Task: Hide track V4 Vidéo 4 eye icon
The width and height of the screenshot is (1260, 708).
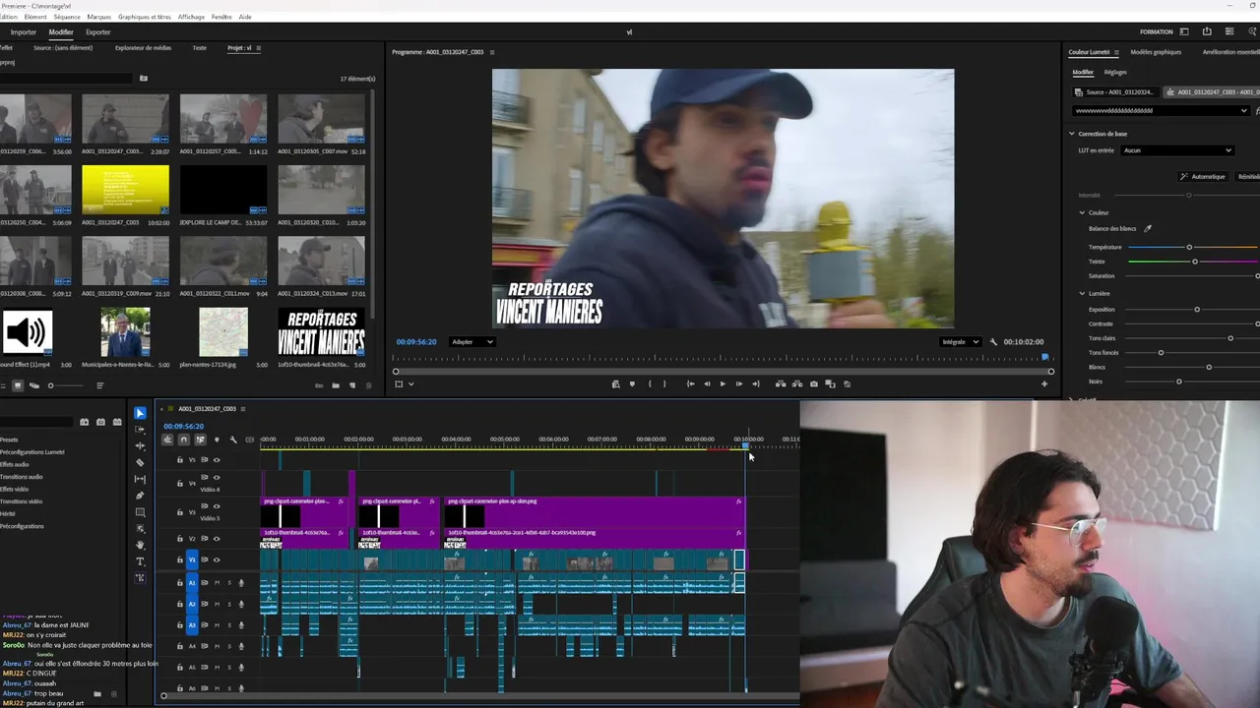Action: coord(217,477)
